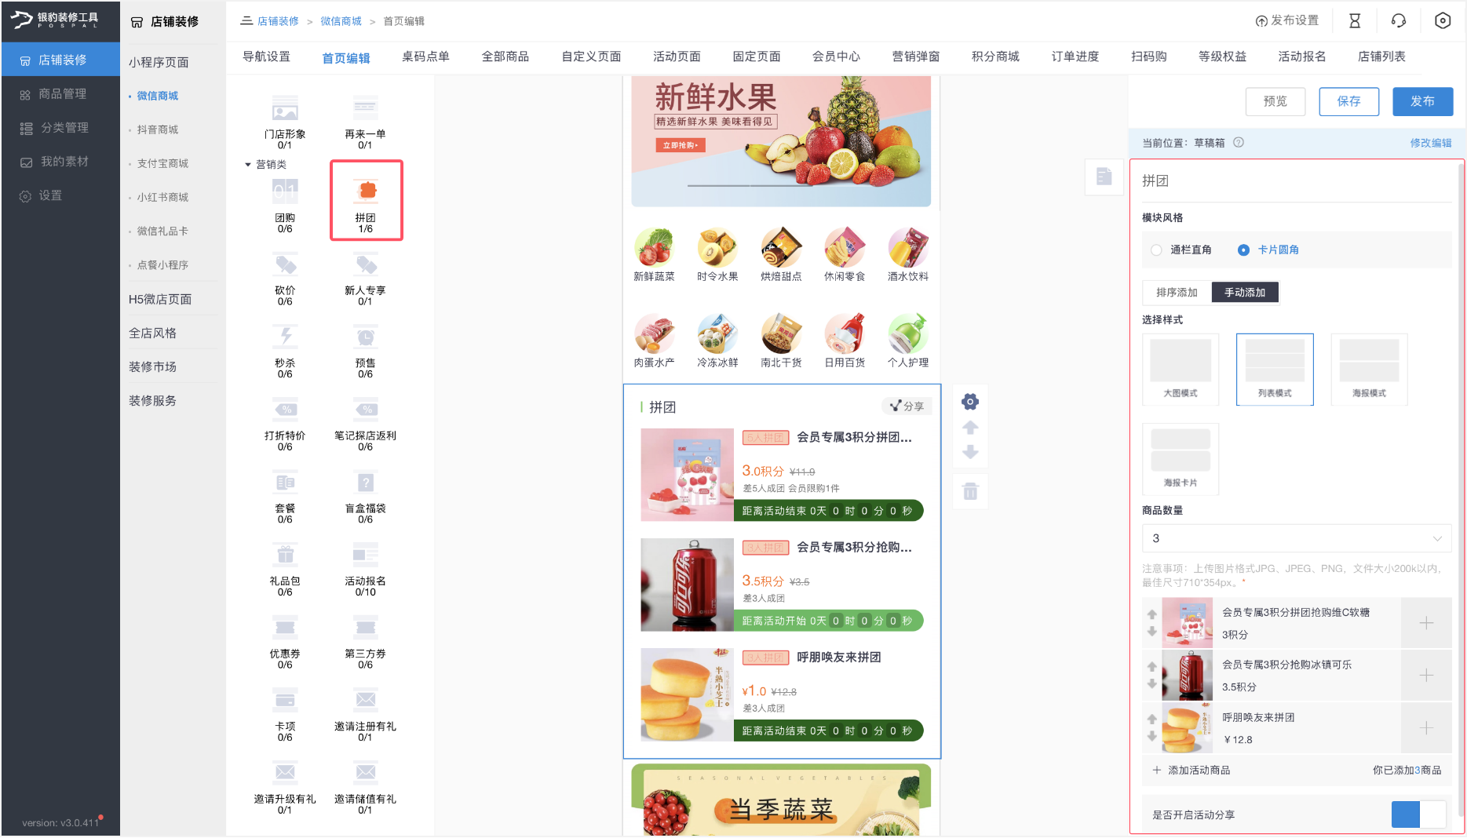Choose the 大图模式 style thumbnail
1467x838 pixels.
[1180, 369]
